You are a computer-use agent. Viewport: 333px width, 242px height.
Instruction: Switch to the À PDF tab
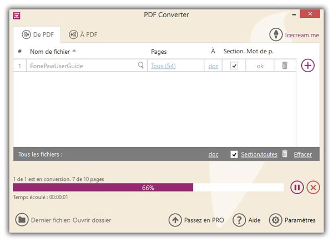pyautogui.click(x=83, y=34)
